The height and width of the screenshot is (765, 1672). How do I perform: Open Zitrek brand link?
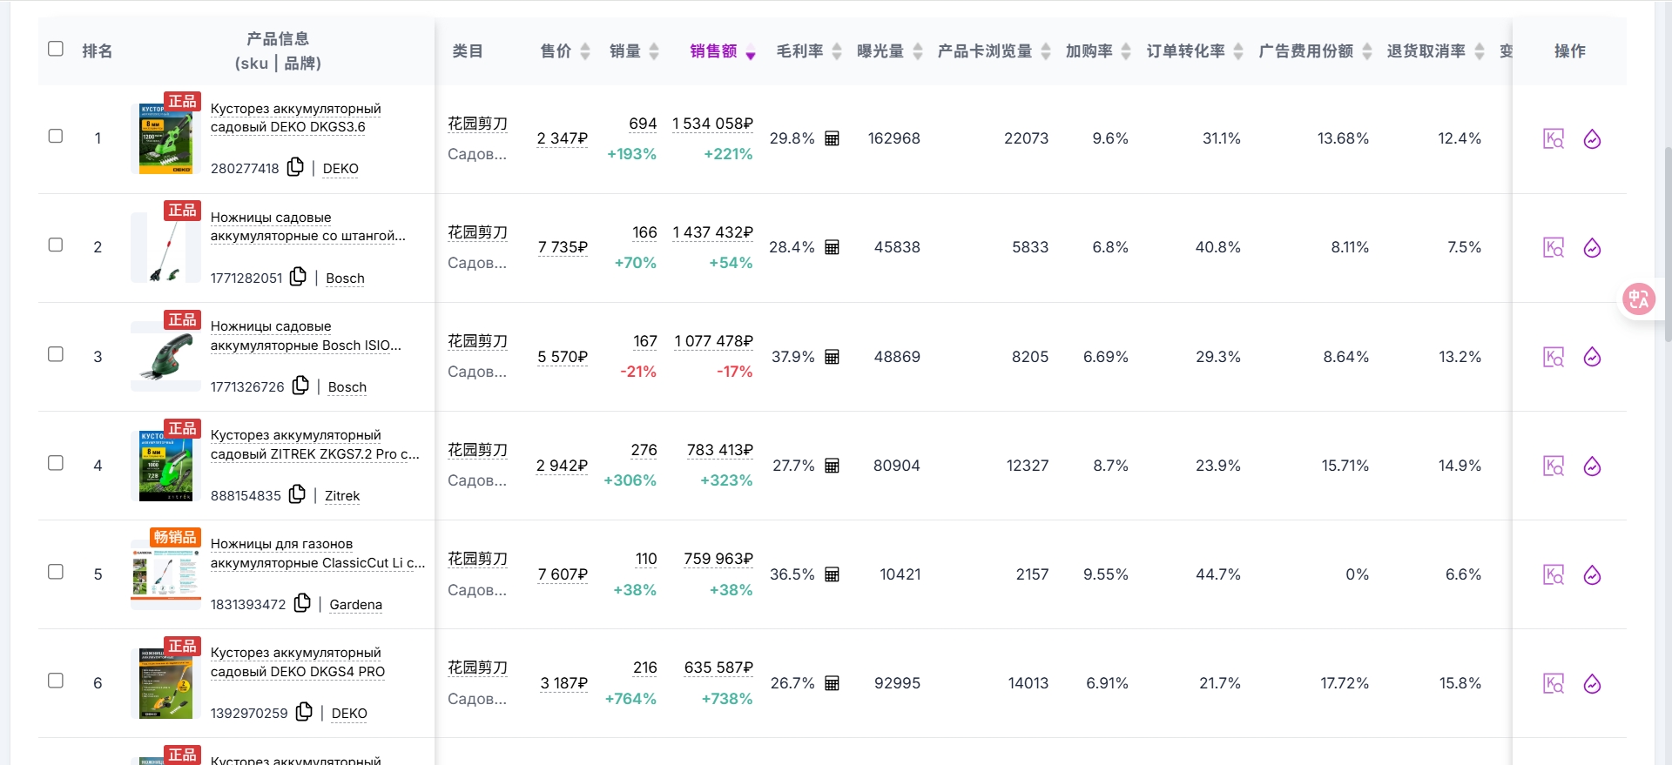342,496
